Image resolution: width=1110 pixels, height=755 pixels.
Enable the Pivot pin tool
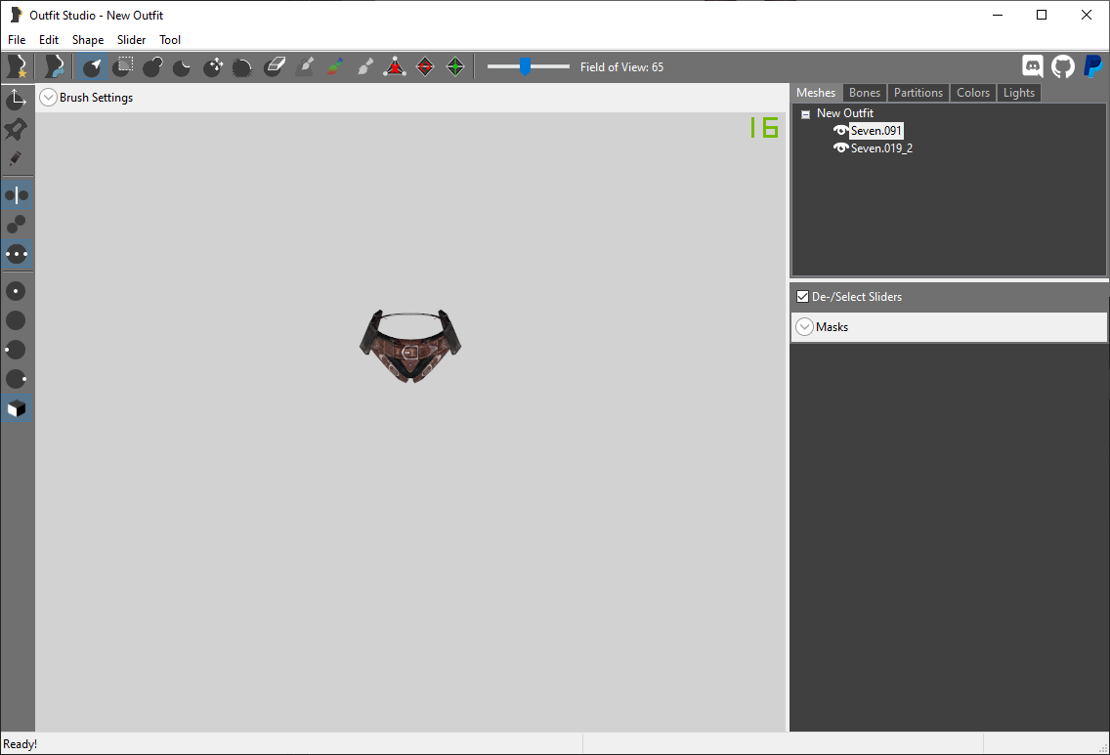tap(17, 129)
